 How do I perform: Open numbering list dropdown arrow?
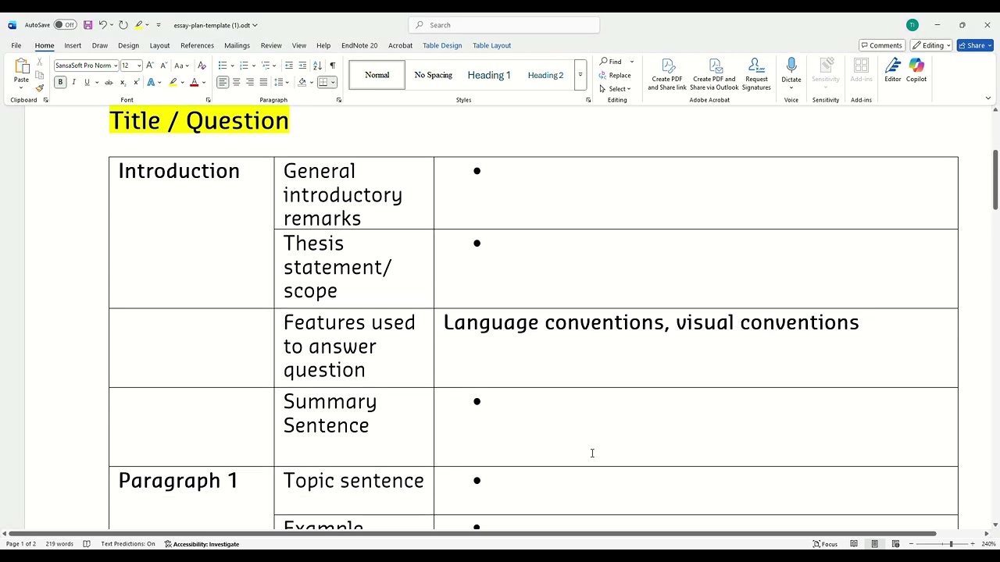pyautogui.click(x=254, y=66)
